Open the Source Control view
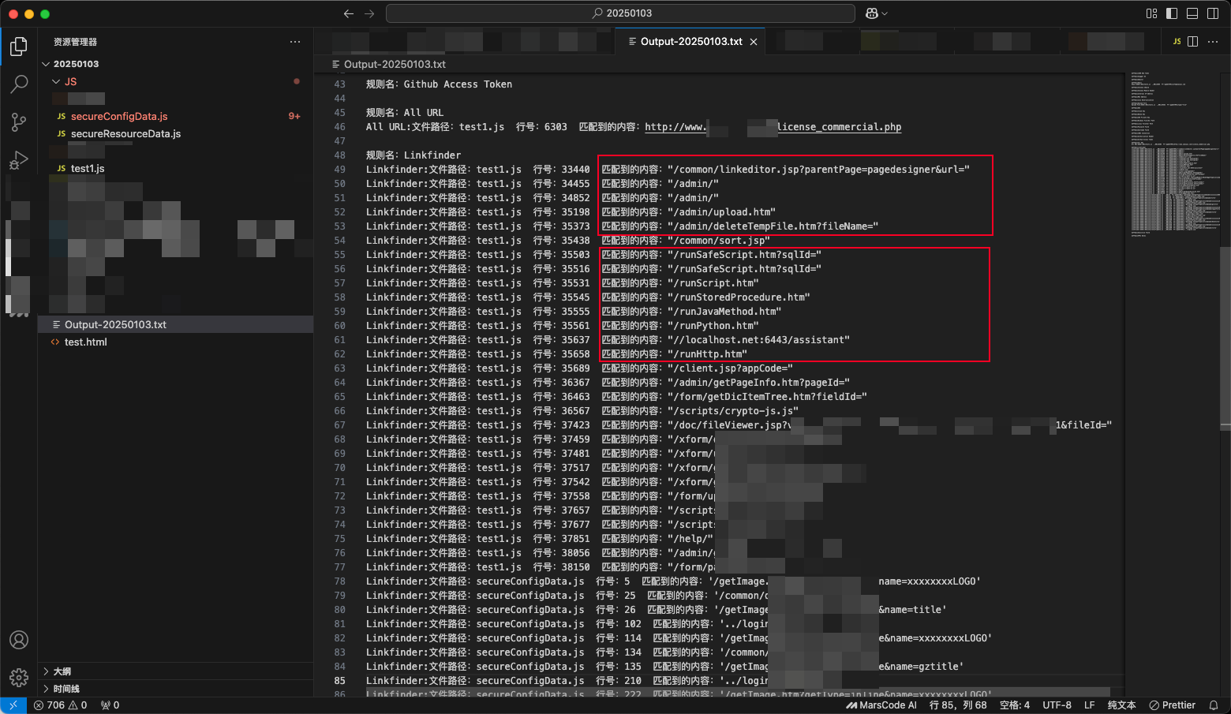The image size is (1231, 714). click(x=19, y=121)
